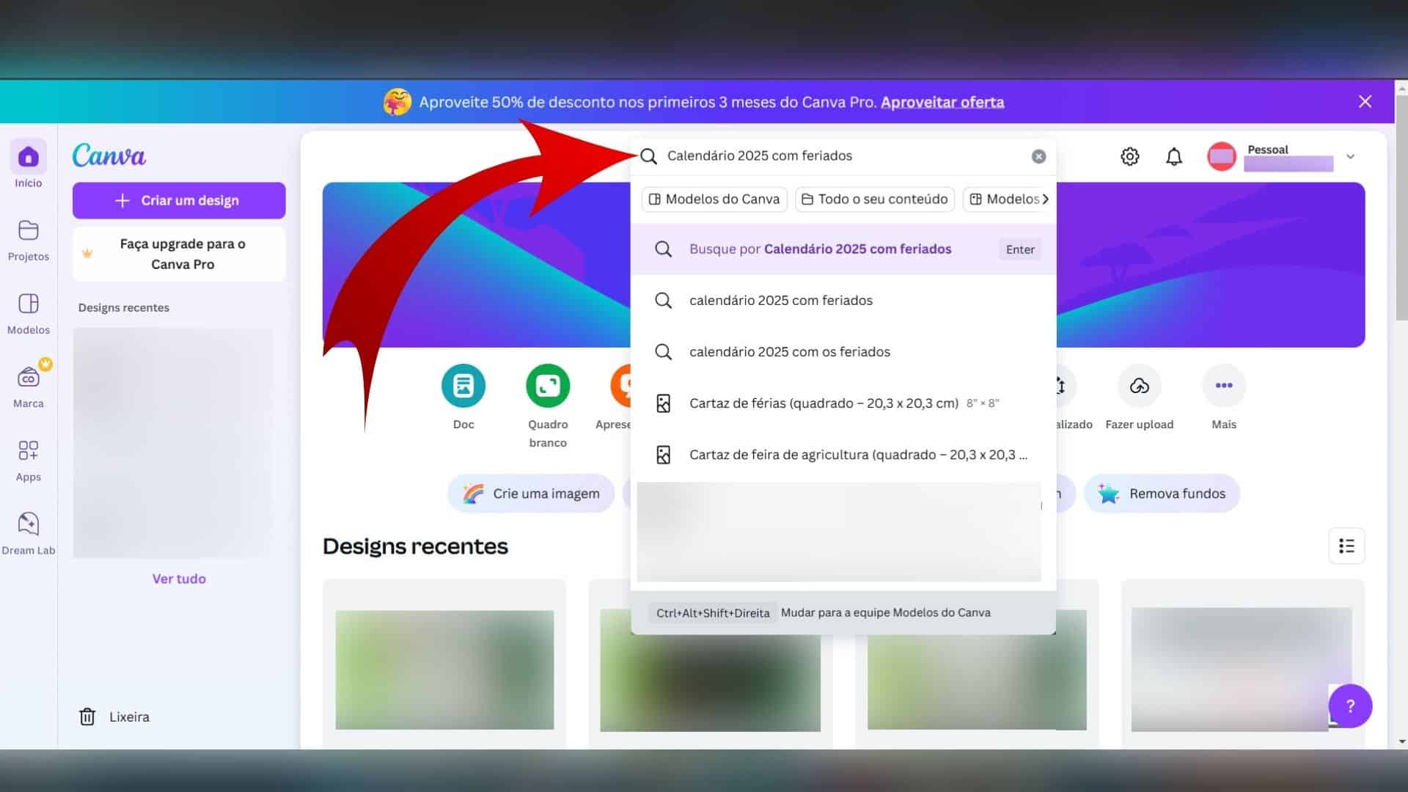Select the Todo o seu conteúdo tab
1408x792 pixels.
pos(874,198)
